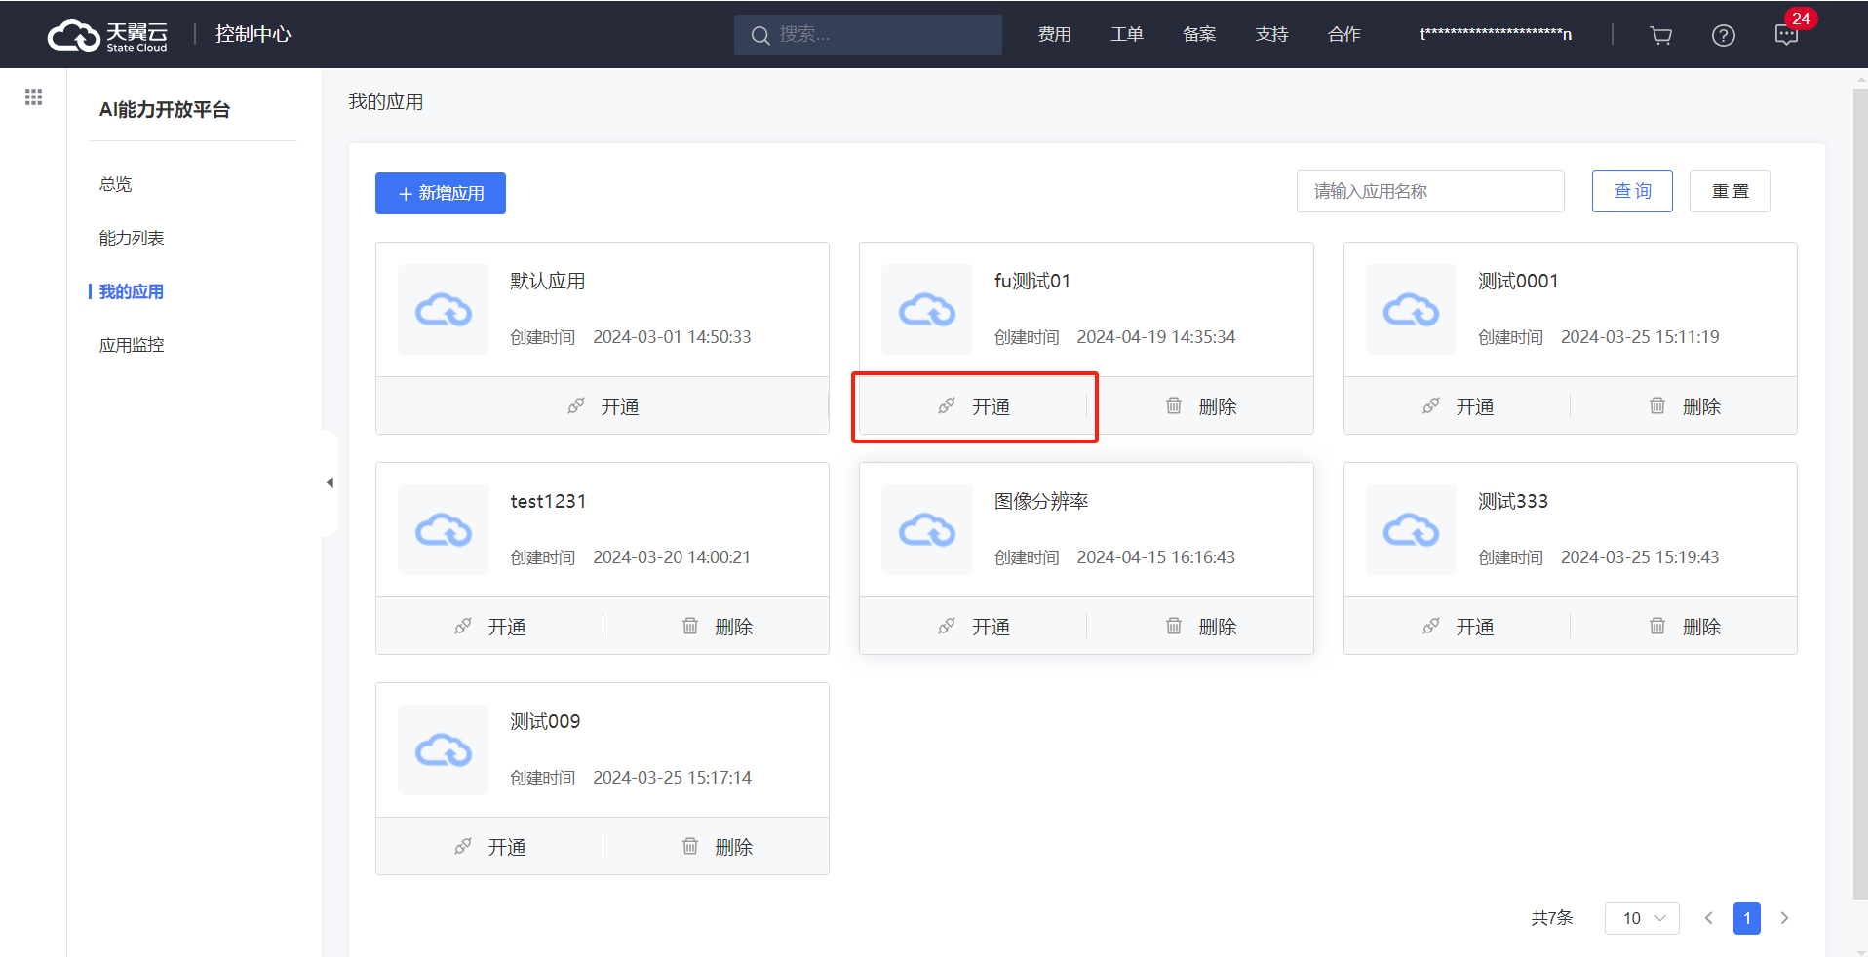Click 开通 for 默认应用
Image resolution: width=1868 pixels, height=957 pixels.
603,406
